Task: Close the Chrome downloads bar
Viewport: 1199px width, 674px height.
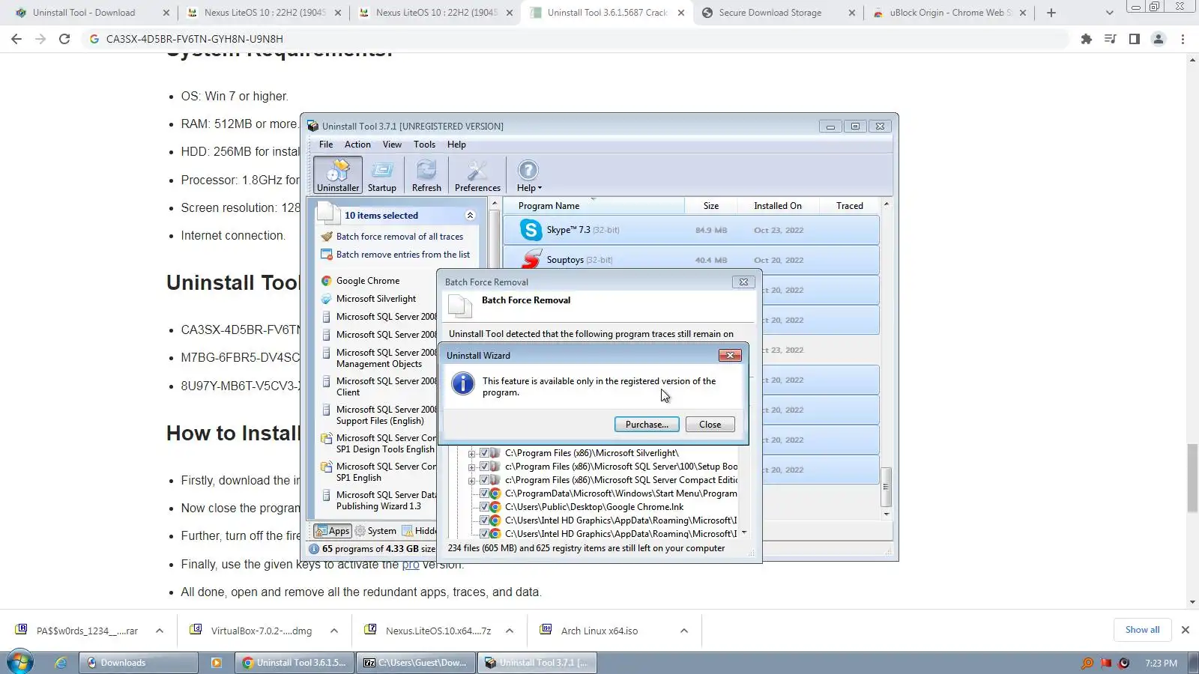Action: coord(1186,630)
